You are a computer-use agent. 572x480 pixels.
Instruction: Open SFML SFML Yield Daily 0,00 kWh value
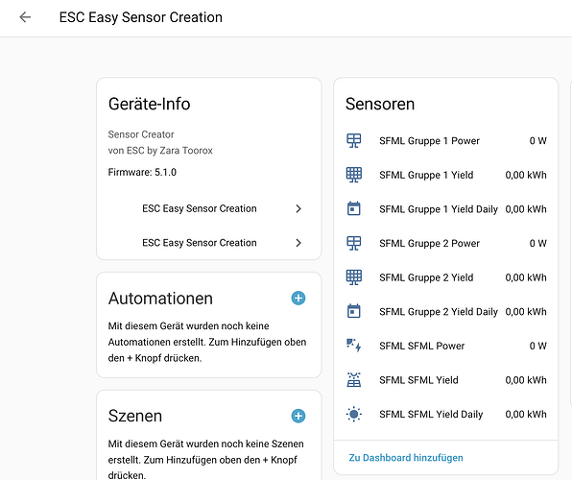point(526,415)
